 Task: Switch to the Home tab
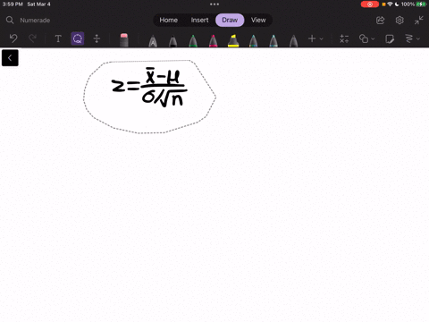click(168, 20)
